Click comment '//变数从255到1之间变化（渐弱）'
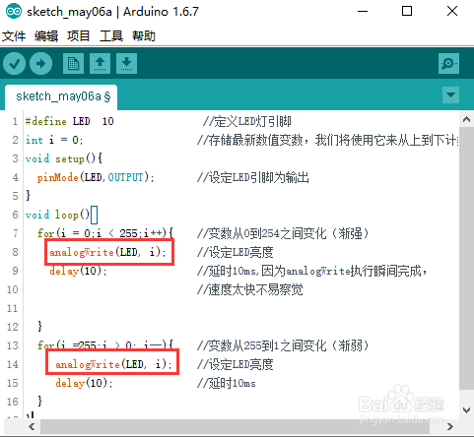The height and width of the screenshot is (437, 474). (283, 345)
